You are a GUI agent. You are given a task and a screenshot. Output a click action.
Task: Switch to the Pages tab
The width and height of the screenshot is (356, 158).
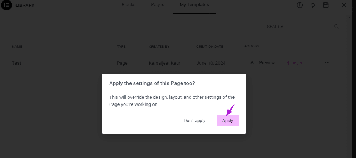coord(157,5)
